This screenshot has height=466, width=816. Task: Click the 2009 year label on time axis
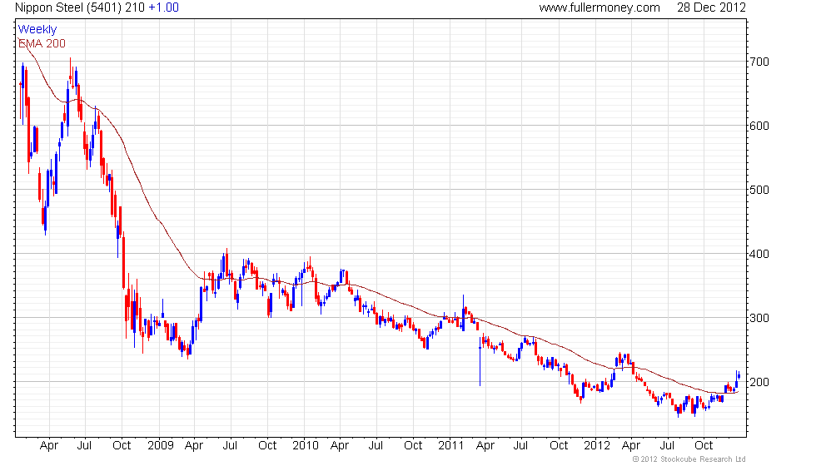point(160,446)
